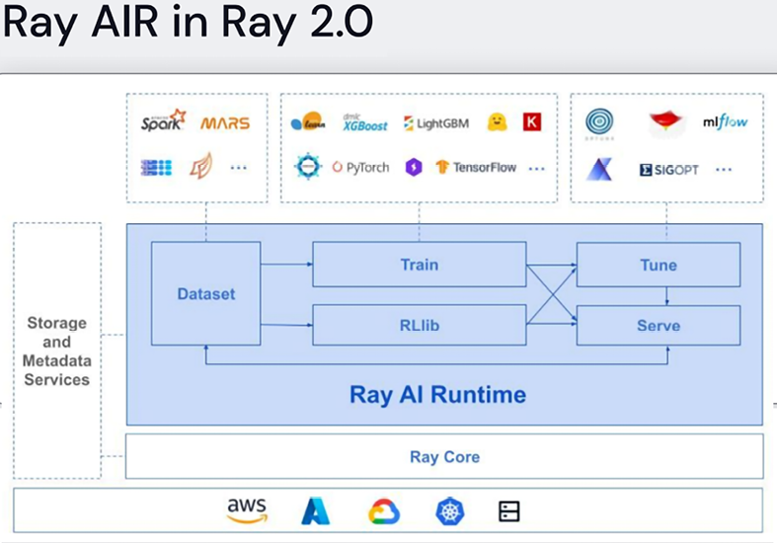Click the Optuna concentric circles logo

pos(599,122)
